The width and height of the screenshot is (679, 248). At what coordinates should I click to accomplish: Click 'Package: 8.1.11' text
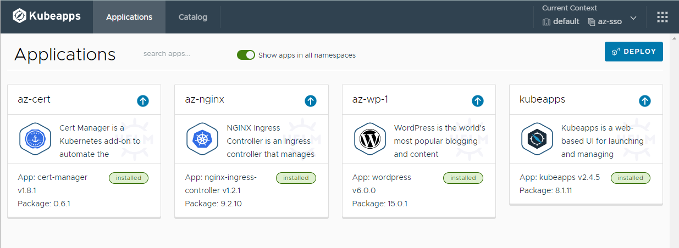click(x=546, y=190)
